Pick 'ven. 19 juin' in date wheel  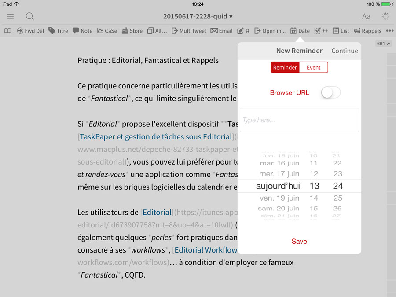[279, 198]
